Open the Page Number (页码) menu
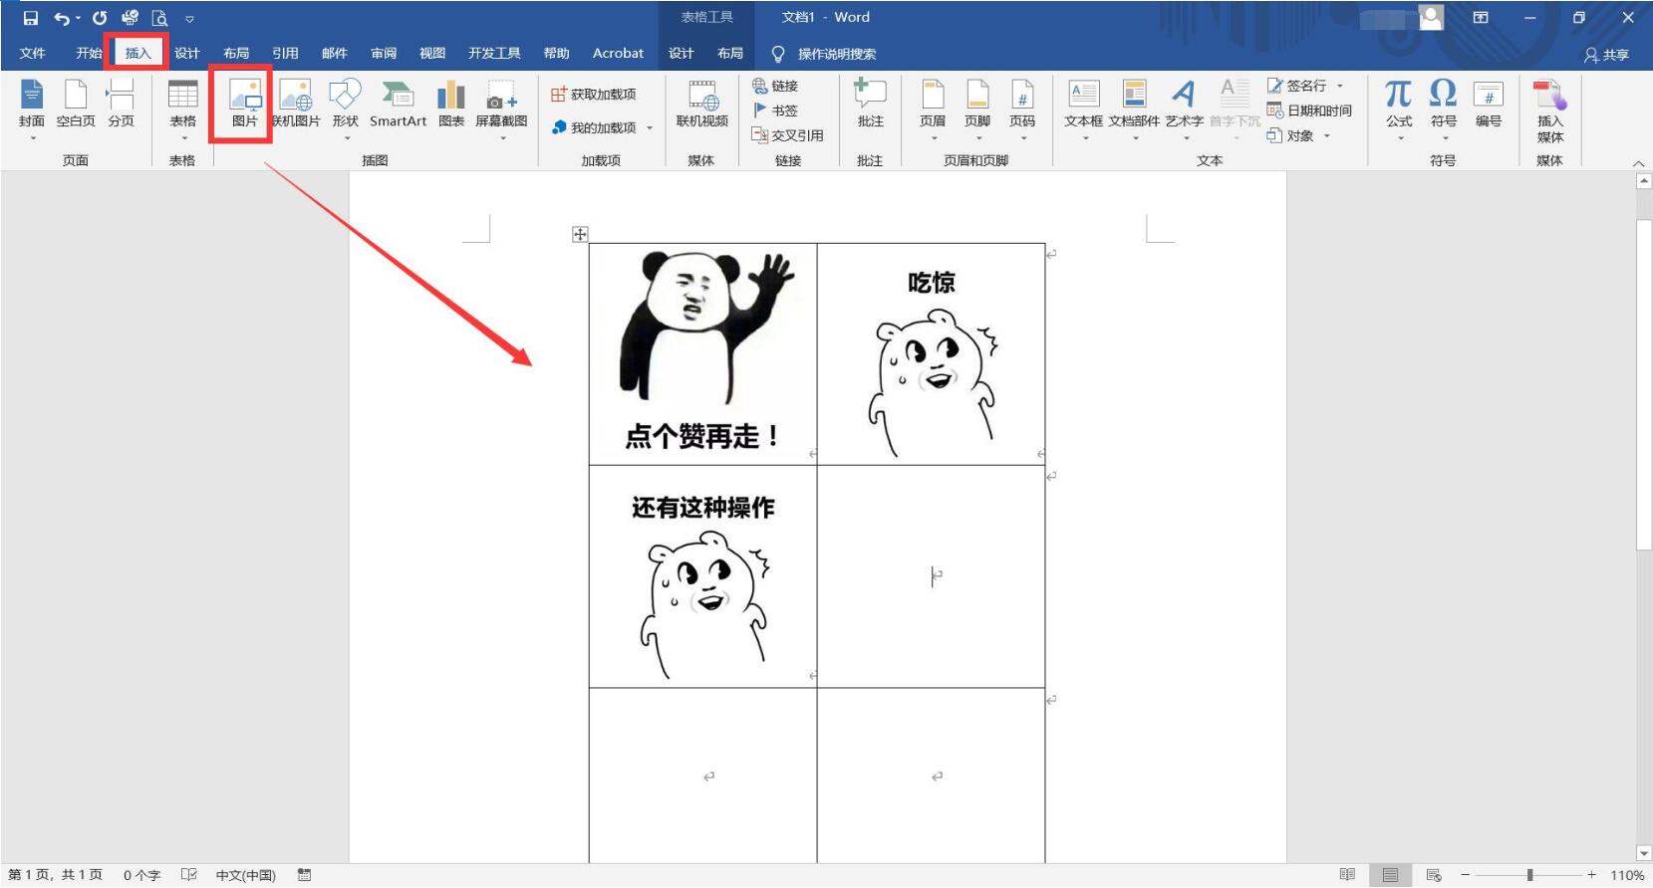This screenshot has height=888, width=1653. [x=1022, y=110]
